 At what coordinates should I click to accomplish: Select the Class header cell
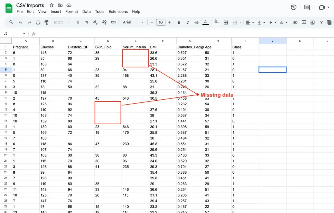click(x=245, y=47)
